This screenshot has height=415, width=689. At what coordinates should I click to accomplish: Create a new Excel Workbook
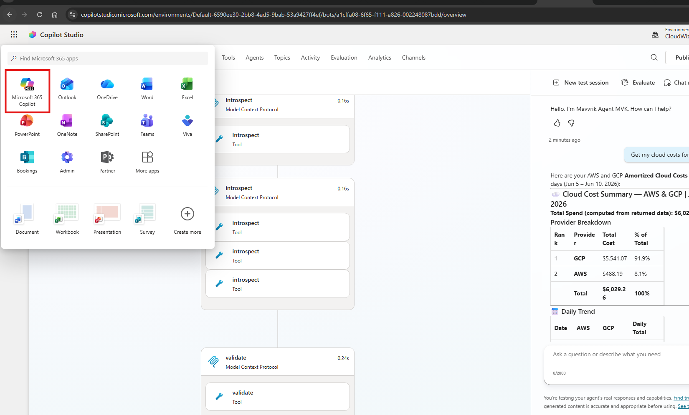[67, 220]
